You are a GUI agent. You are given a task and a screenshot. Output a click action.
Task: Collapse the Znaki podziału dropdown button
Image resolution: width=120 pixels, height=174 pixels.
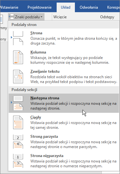pyautogui.click(x=26, y=17)
